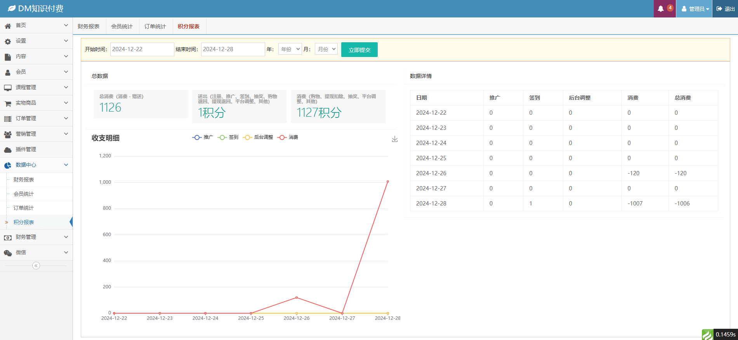Image resolution: width=738 pixels, height=340 pixels.
Task: Toggle the 推广 series in chart legend
Action: click(203, 137)
